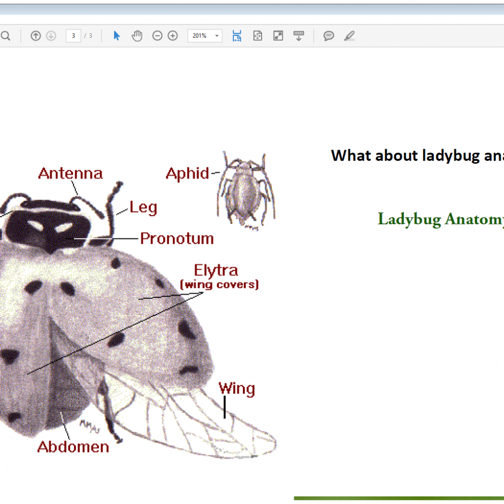The height and width of the screenshot is (504, 504).
Task: Click the page number input field
Action: pos(74,36)
